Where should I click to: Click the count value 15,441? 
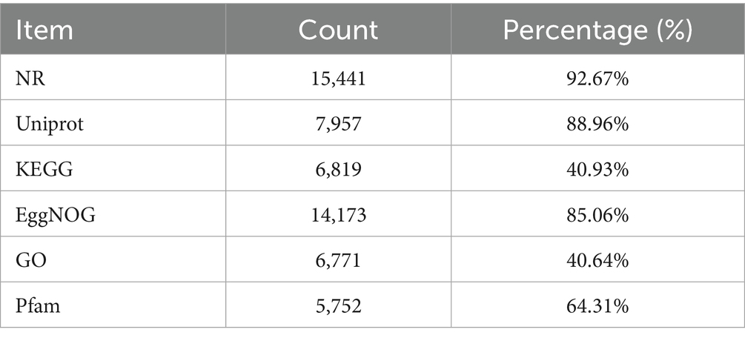pos(338,79)
